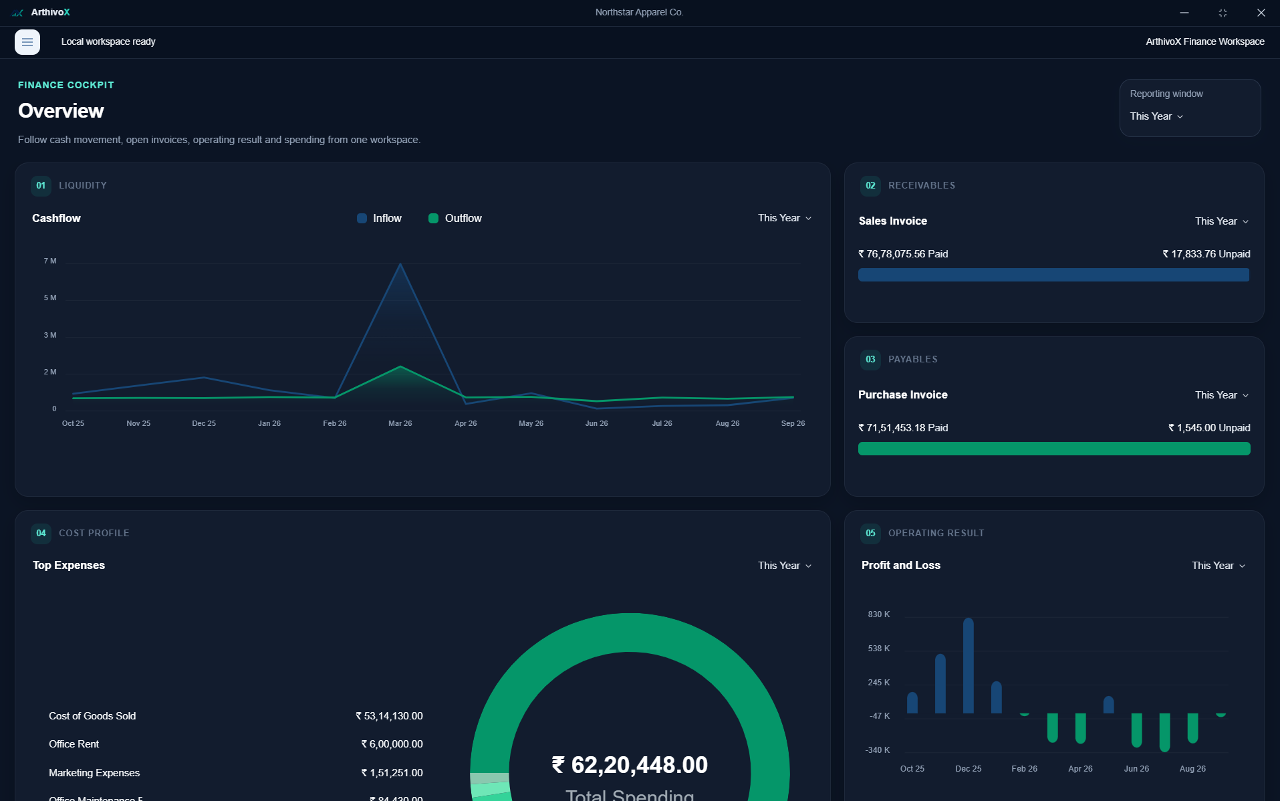Click the 01 Liquidity section badge

click(x=41, y=186)
